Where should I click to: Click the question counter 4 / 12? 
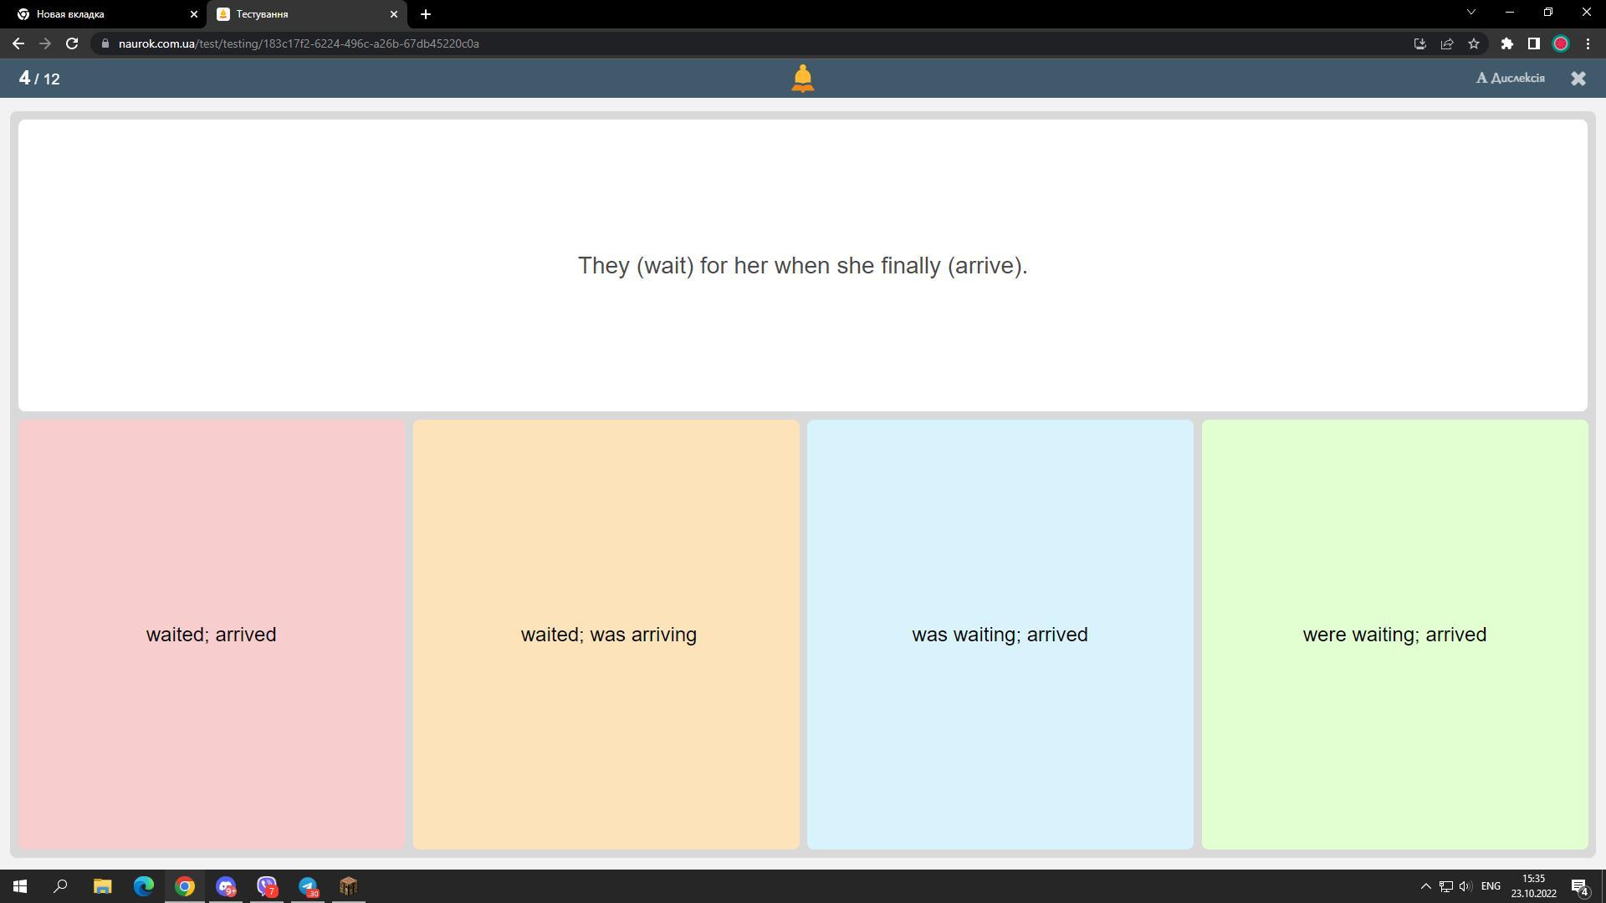pyautogui.click(x=39, y=79)
